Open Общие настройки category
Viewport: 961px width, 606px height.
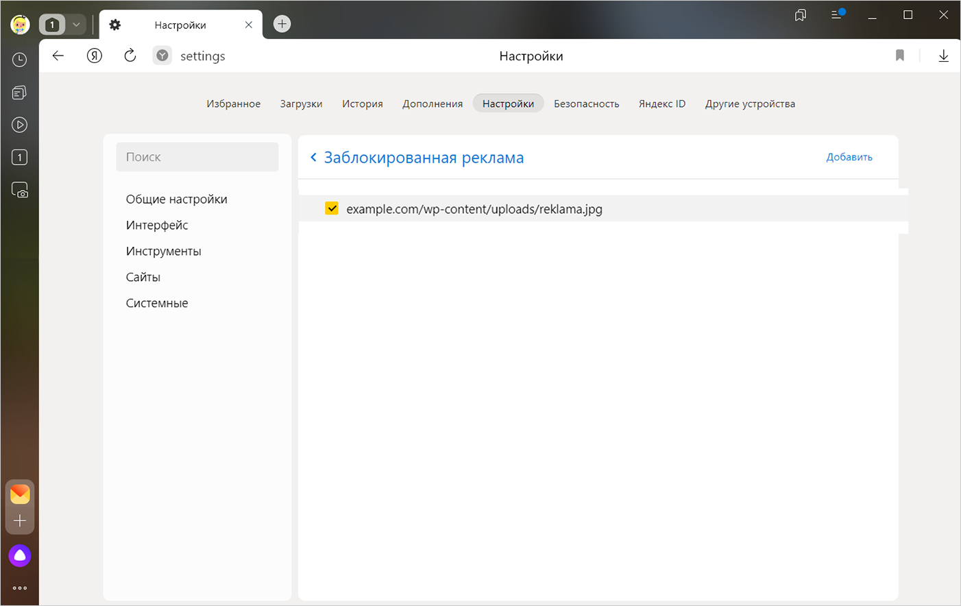(x=176, y=199)
